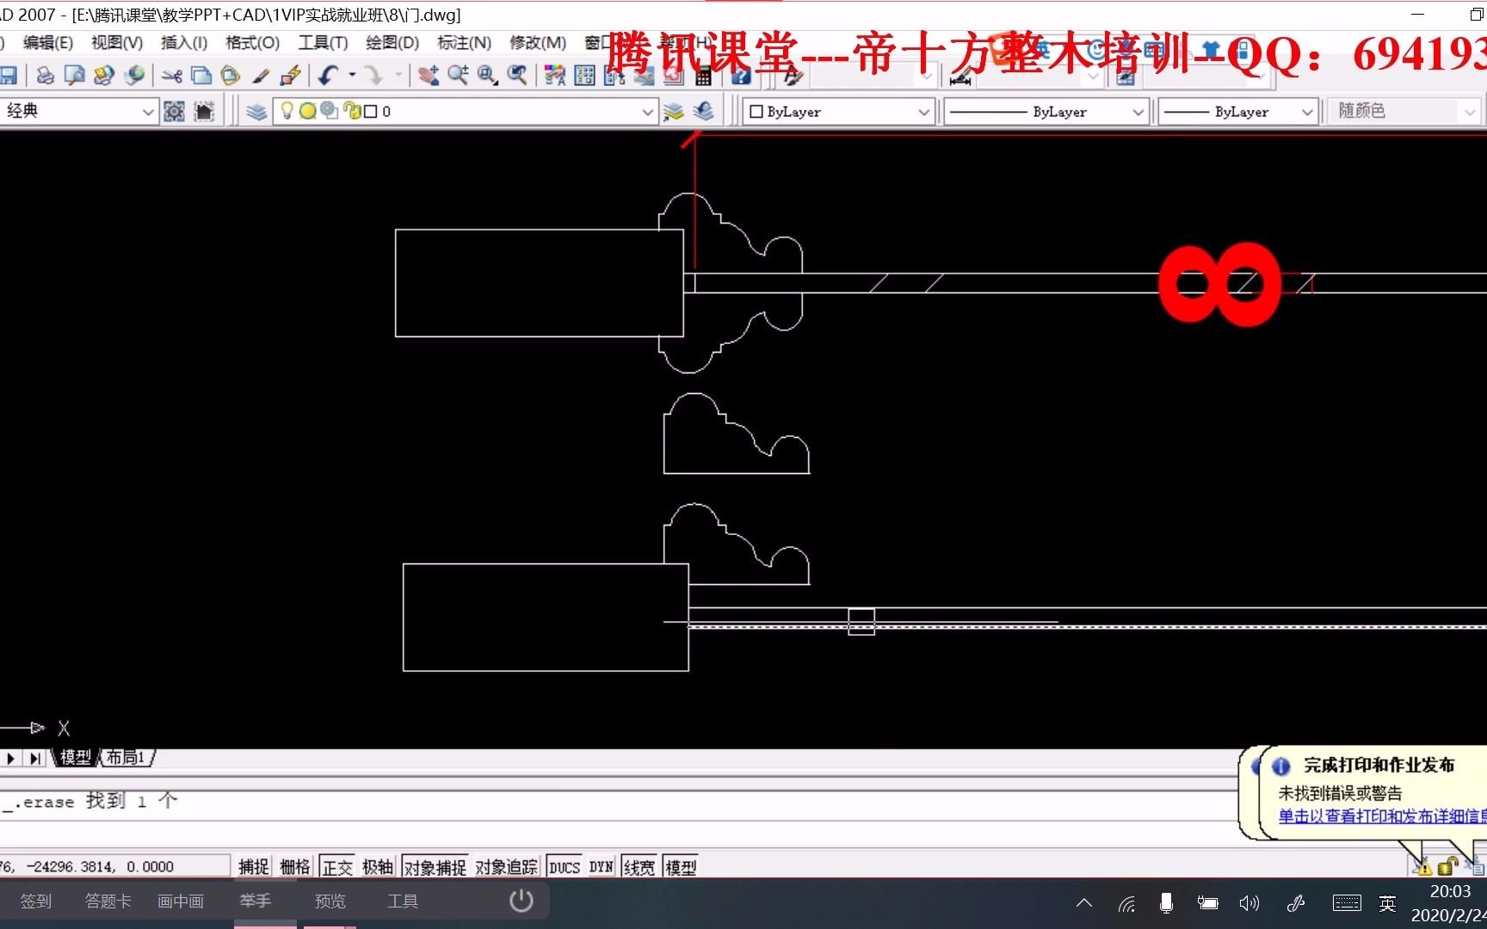Open the 标注(N) menu
This screenshot has width=1487, height=929.
pyautogui.click(x=464, y=42)
